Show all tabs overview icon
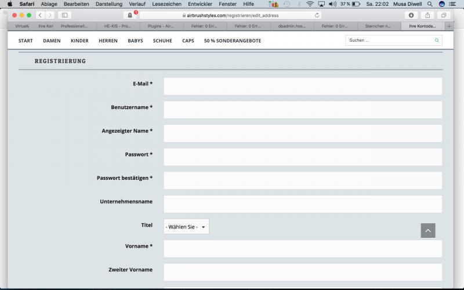Image resolution: width=464 pixels, height=290 pixels. coord(444,15)
